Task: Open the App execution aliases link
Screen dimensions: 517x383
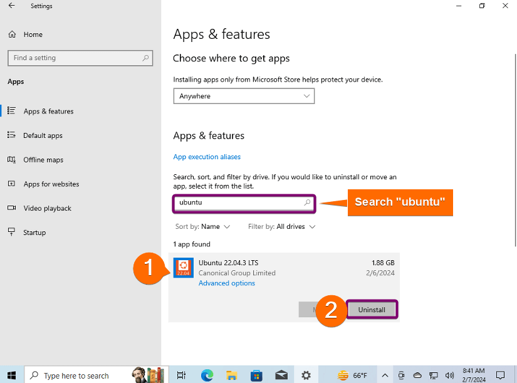Action: click(x=207, y=157)
